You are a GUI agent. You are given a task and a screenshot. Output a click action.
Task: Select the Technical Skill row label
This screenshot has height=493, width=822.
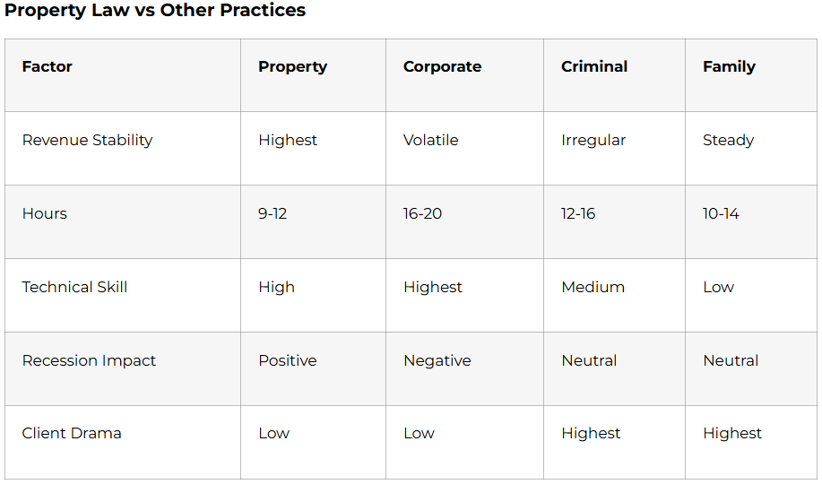point(74,287)
